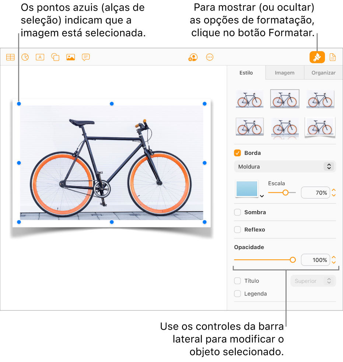The height and width of the screenshot is (362, 343).
Task: Click the Escala percentage input field
Action: [315, 192]
